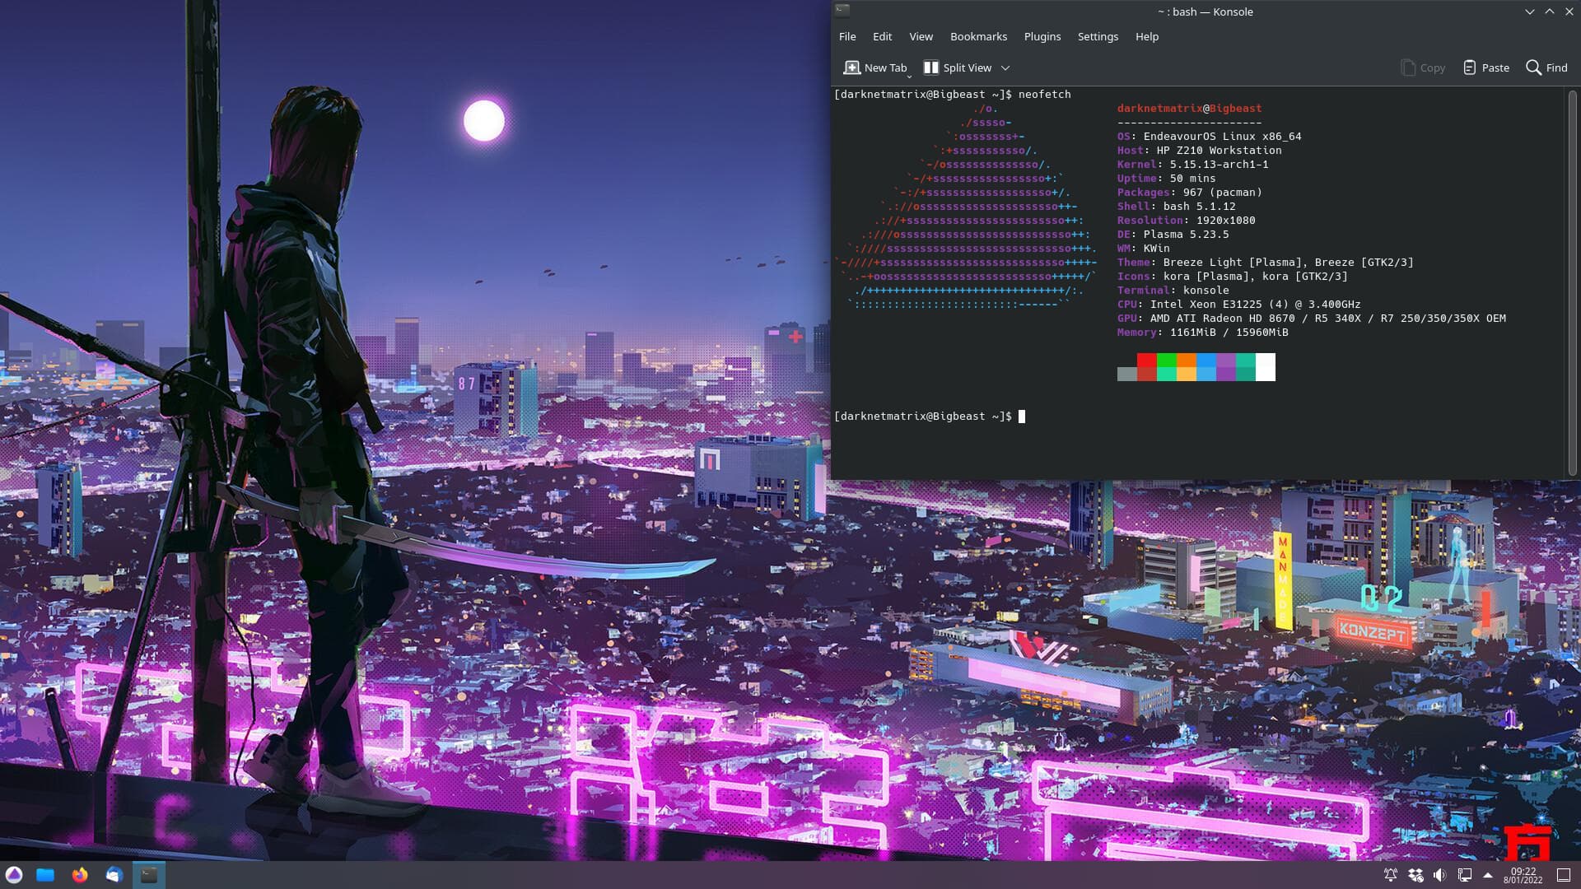This screenshot has height=889, width=1581.
Task: Open the Bookmarks menu in Konsole
Action: [978, 36]
